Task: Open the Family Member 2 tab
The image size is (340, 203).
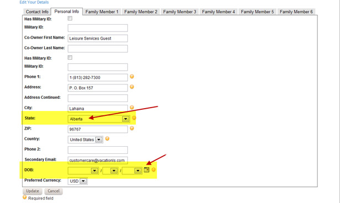Action: [x=141, y=12]
